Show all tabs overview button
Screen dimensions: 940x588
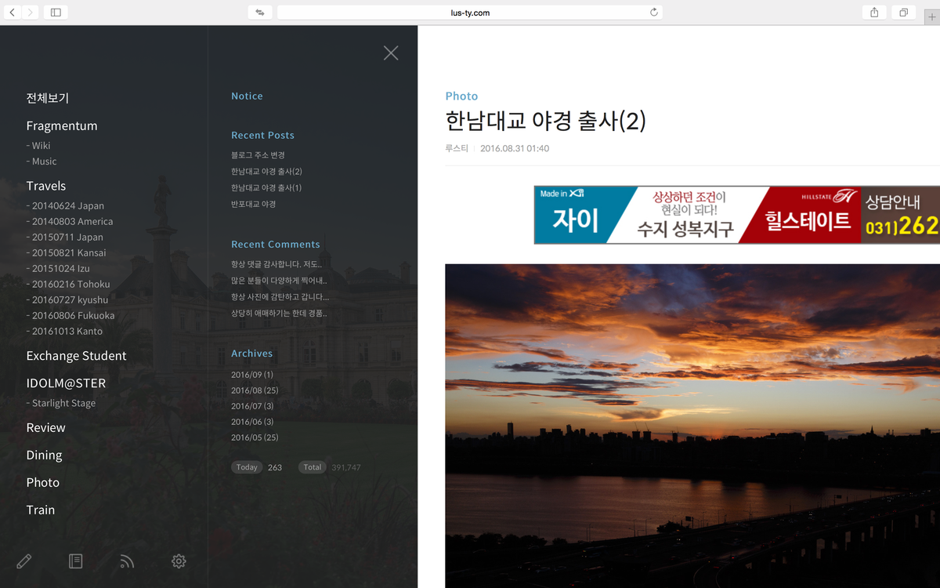903,13
